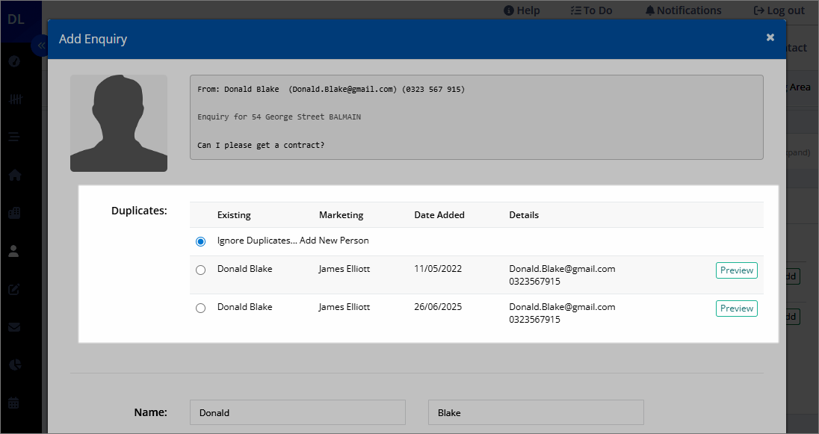Select Ignore Duplicates Add New Person option
The width and height of the screenshot is (819, 434).
tap(200, 241)
